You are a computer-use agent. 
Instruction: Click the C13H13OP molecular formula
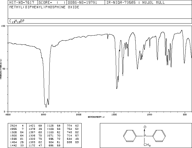click(x=17, y=21)
